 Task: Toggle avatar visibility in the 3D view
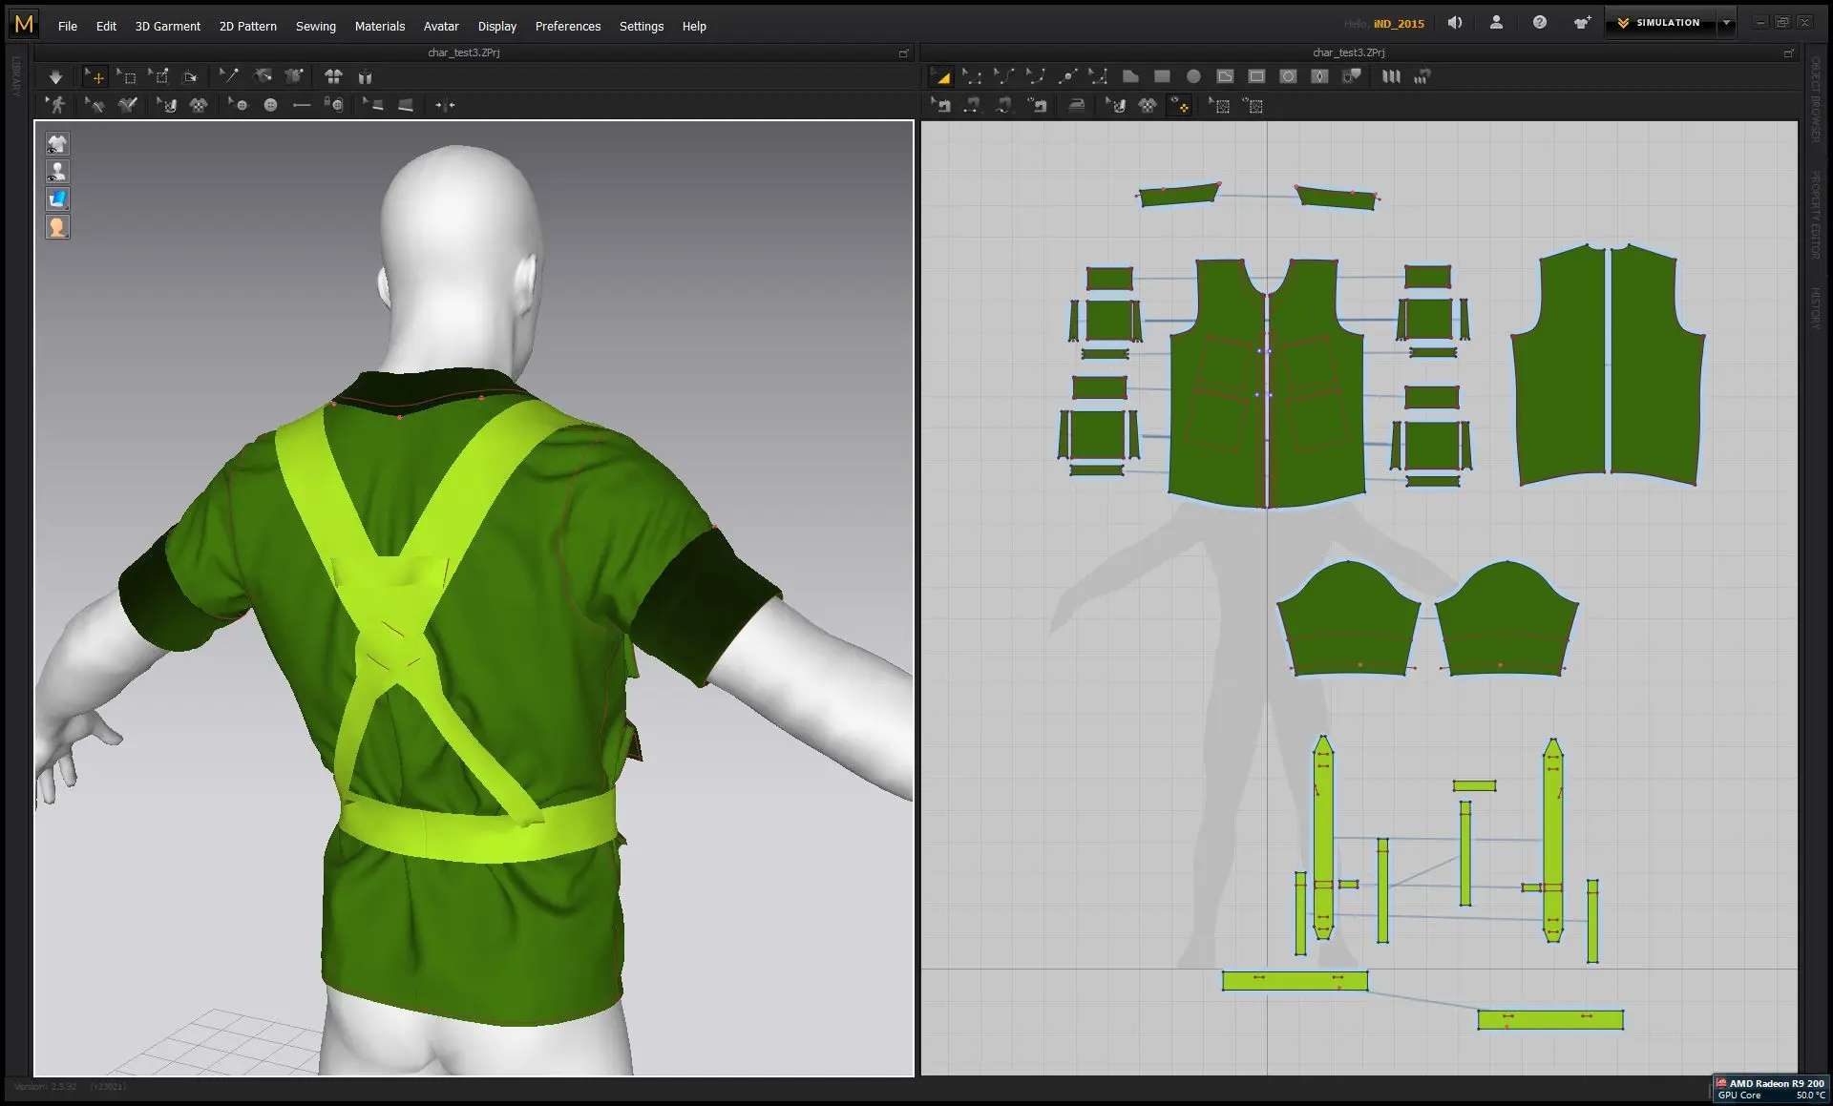(x=57, y=172)
